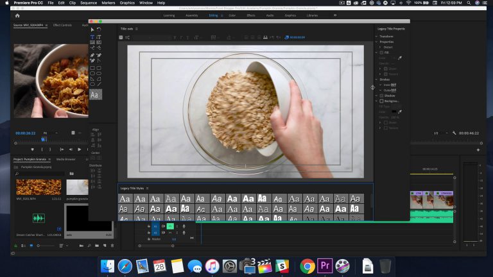Open Roll/Crawl Options in title toolbar
The width and height of the screenshot is (493, 277).
click(127, 37)
